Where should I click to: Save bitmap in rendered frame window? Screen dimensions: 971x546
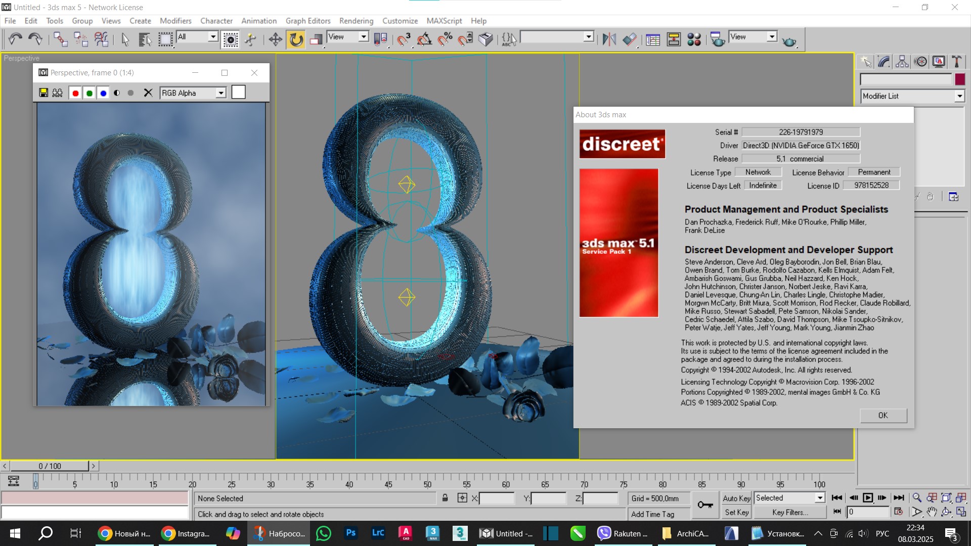43,93
